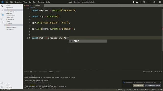This screenshot has width=163, height=91.
Task: Open the launch profile dropdown arrow
Action: click(x=153, y=72)
